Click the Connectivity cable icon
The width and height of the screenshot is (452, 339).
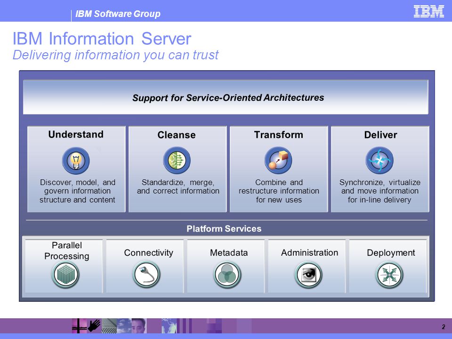[146, 274]
